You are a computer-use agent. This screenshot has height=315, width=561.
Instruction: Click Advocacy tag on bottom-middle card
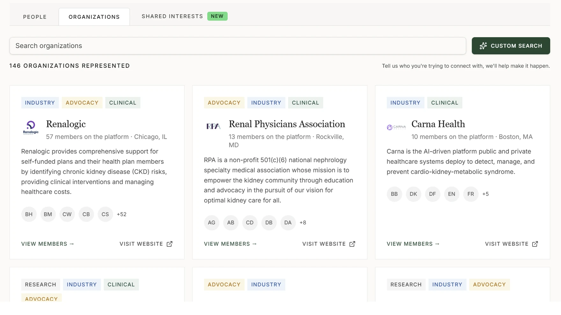[224, 285]
